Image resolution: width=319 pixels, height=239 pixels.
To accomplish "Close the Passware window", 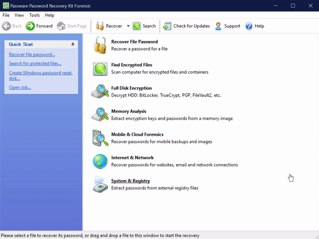I will coord(310,6).
